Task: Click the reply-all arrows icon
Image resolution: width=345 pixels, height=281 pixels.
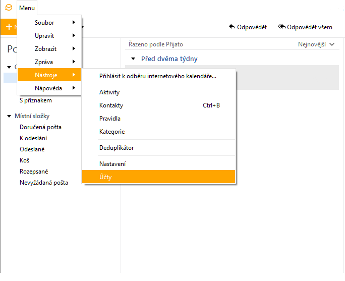Action: tap(281, 27)
